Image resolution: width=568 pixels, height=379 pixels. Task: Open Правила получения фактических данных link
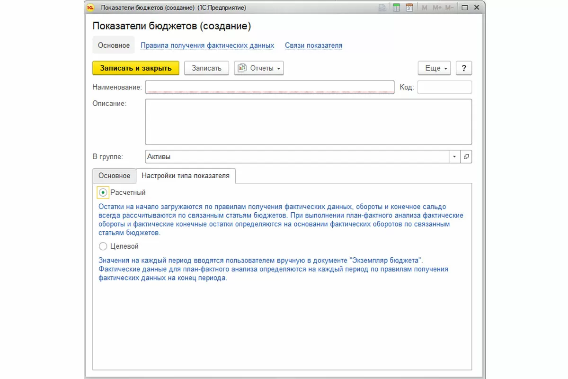(x=207, y=45)
